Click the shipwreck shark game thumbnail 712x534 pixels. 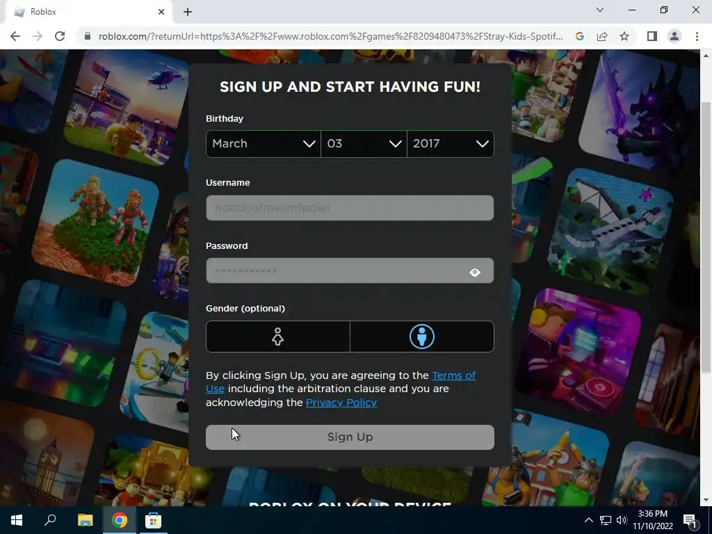click(610, 232)
